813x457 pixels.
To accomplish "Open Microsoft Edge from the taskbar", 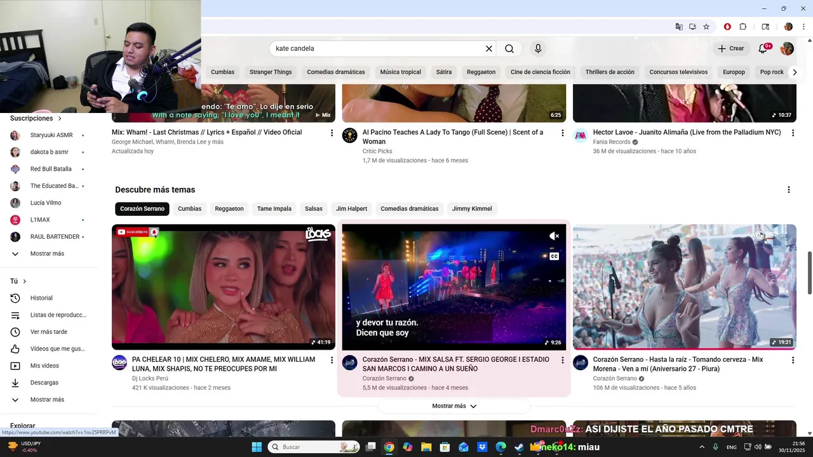I will tap(501, 447).
